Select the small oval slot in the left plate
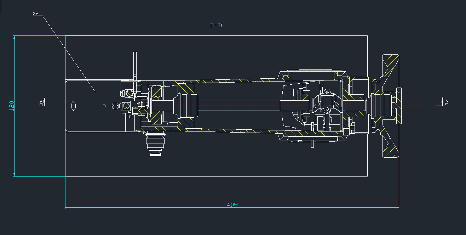The height and width of the screenshot is (235, 466). [74, 106]
